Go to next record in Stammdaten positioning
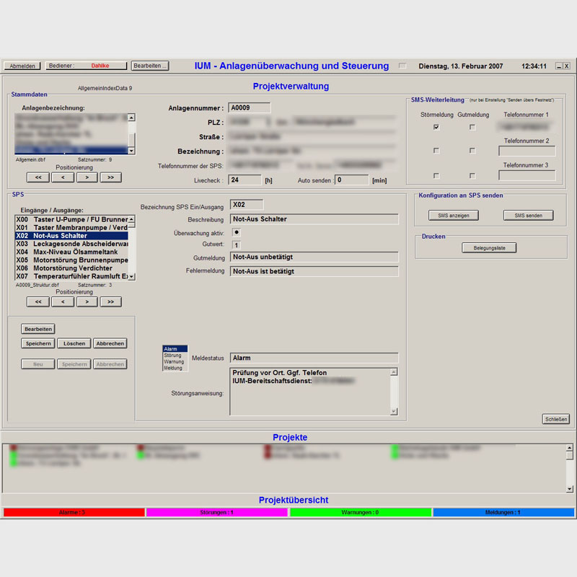This screenshot has width=577, height=577. (x=87, y=177)
